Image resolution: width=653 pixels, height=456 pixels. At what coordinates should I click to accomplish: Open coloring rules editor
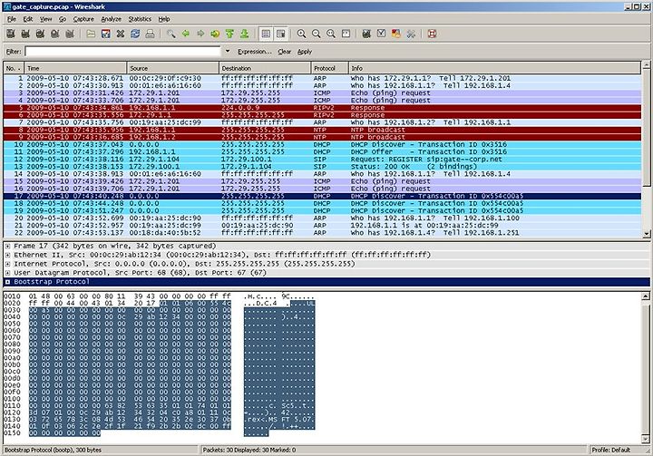pyautogui.click(x=396, y=34)
